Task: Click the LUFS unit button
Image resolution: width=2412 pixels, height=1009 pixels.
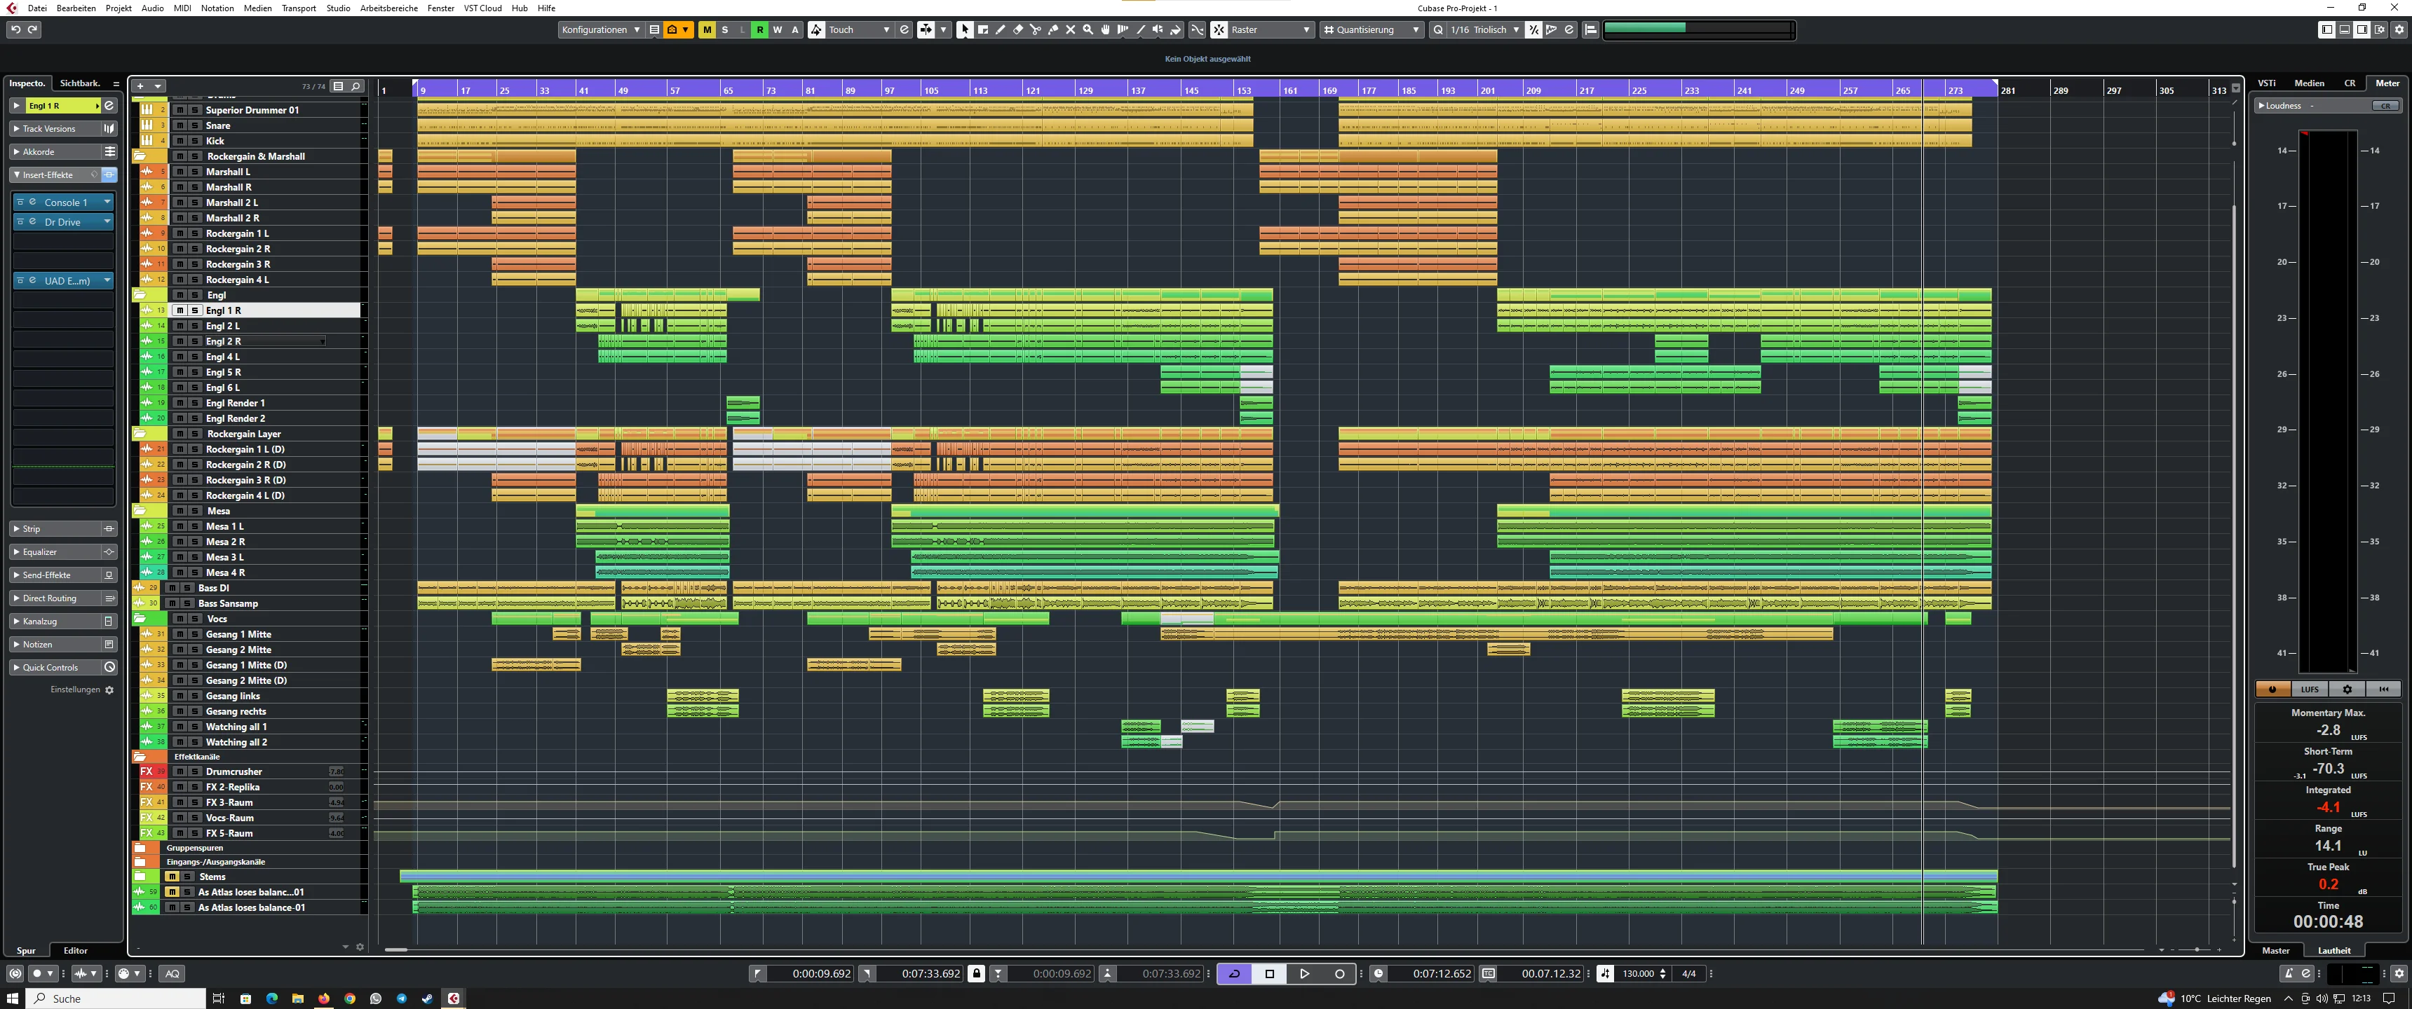Action: coord(2310,689)
